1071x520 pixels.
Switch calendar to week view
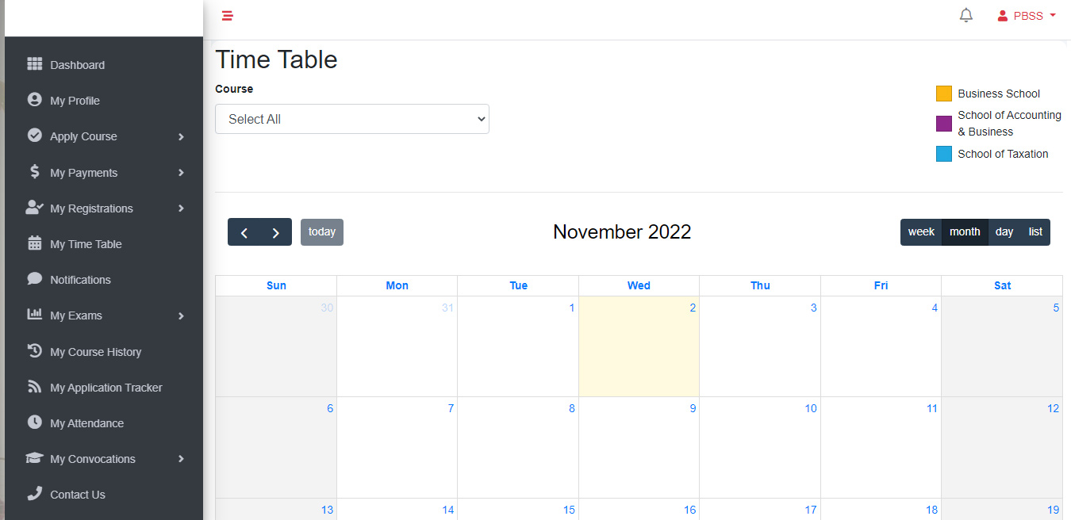(921, 232)
